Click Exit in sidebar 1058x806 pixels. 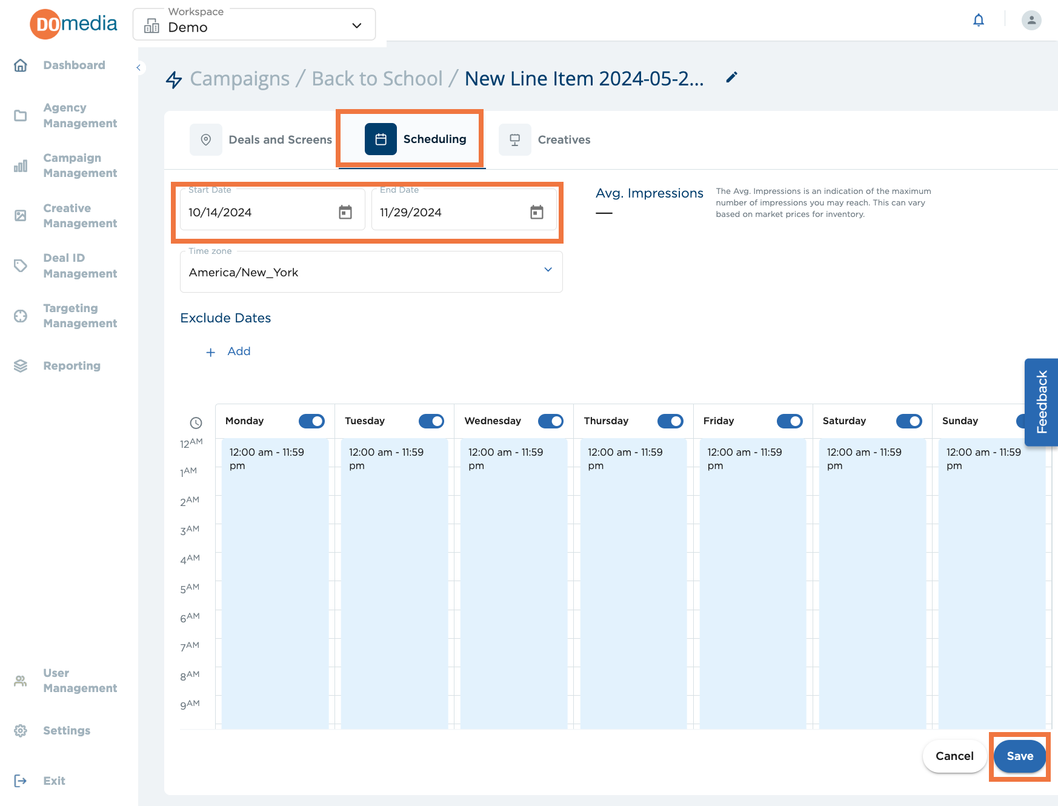pyautogui.click(x=54, y=781)
